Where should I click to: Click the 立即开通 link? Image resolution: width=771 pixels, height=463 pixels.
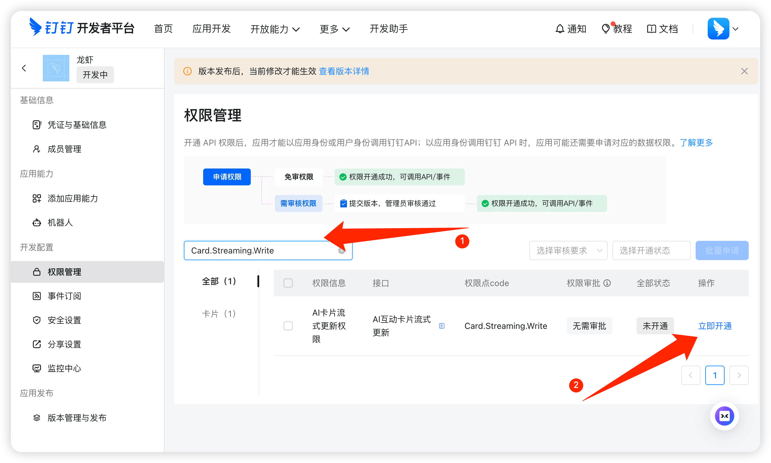[715, 326]
